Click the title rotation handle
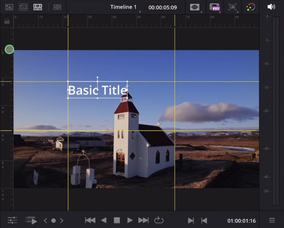284x228 pixels. click(x=97, y=77)
